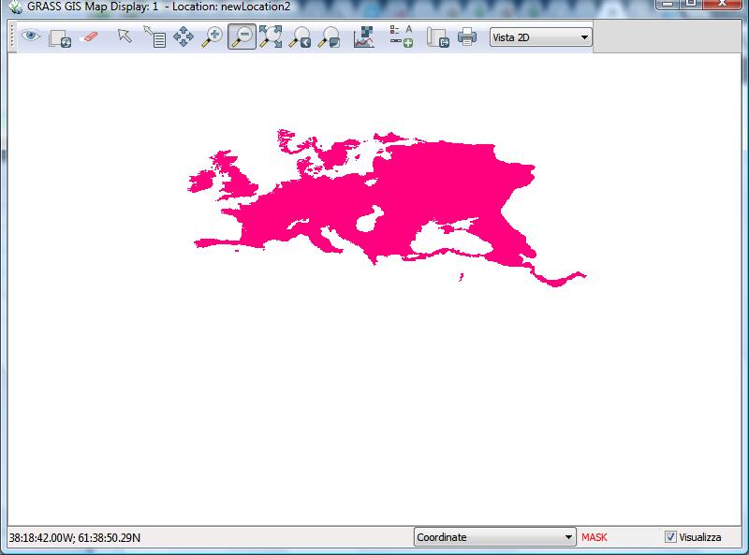
Task: Click Return to previous zoom icon
Action: tap(300, 37)
